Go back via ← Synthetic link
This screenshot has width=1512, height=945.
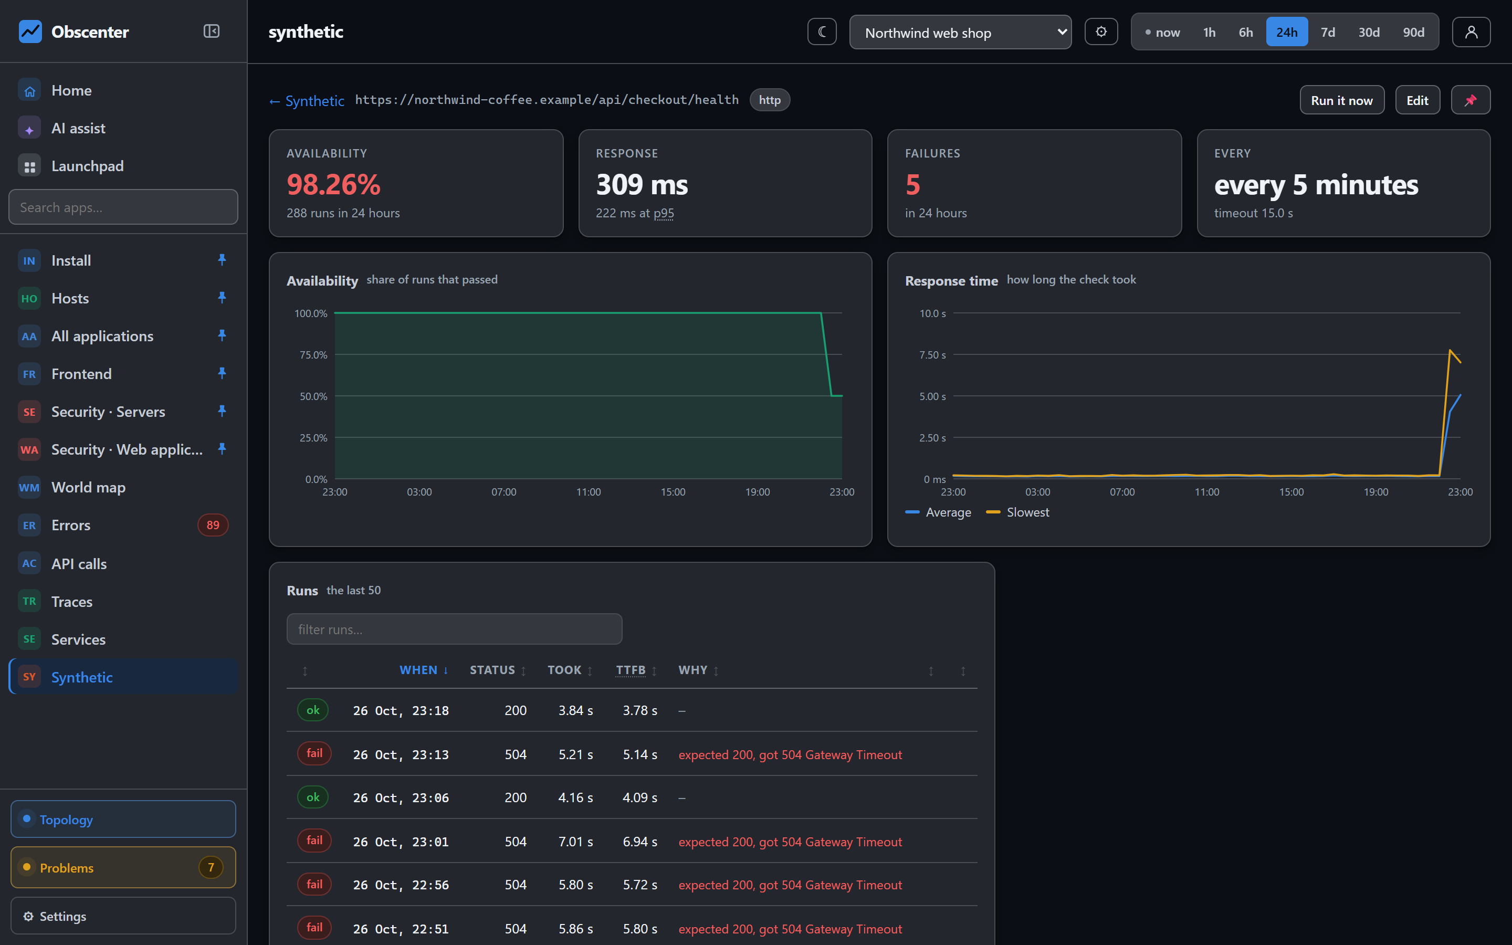[307, 101]
